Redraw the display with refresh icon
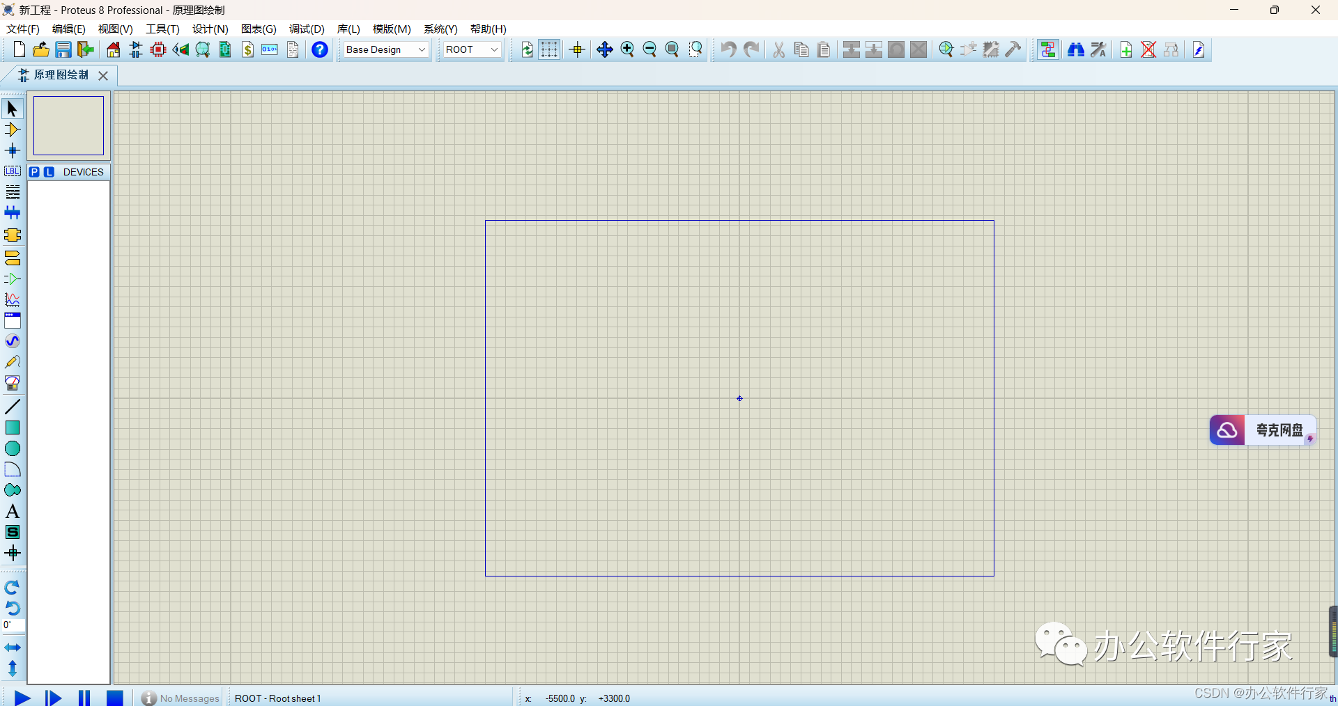The height and width of the screenshot is (706, 1338). (x=528, y=49)
